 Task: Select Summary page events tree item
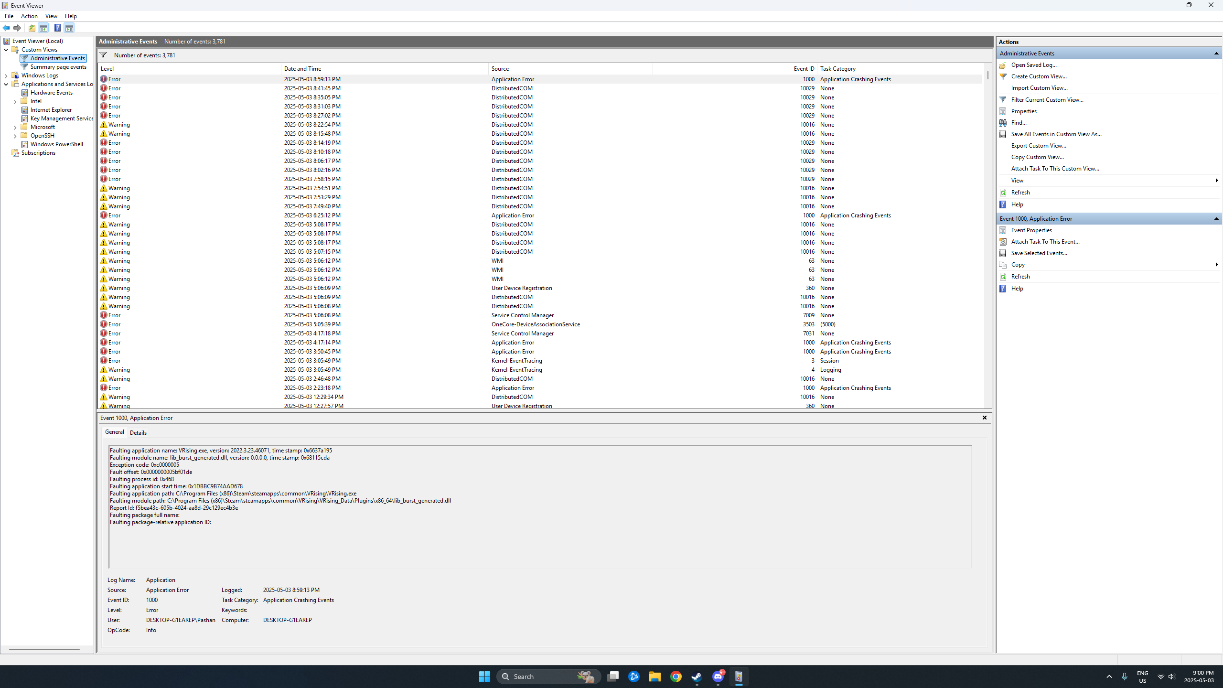click(58, 67)
